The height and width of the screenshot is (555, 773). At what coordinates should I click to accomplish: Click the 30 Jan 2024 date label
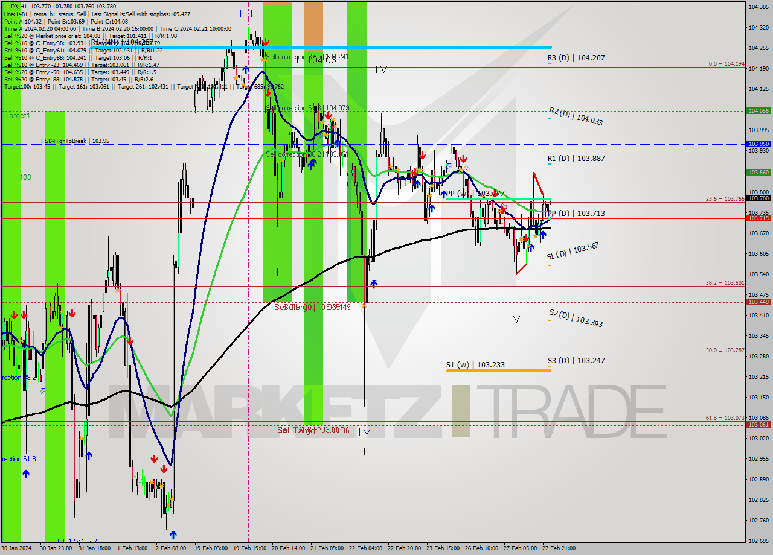click(x=15, y=548)
